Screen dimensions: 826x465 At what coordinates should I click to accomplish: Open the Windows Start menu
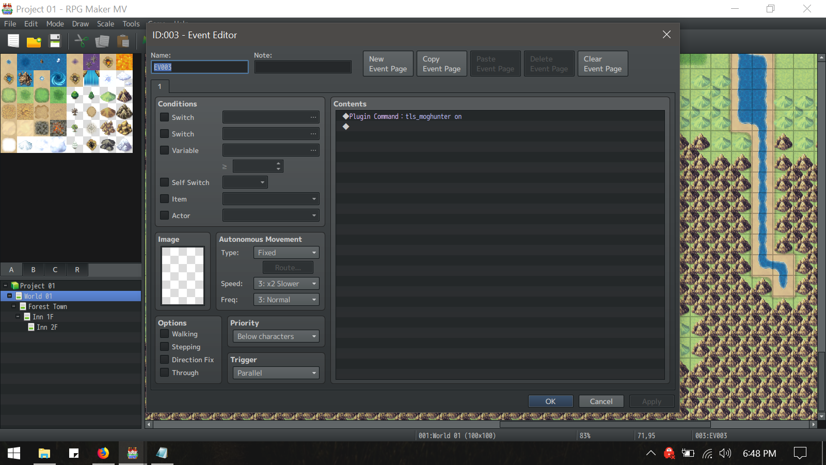tap(14, 453)
